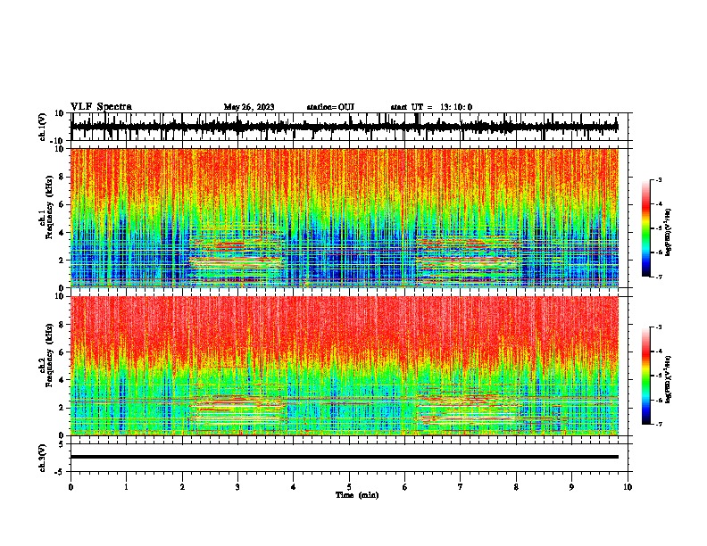Click the ch.2 spectrogram color bar
Viewport: 707px width, 546px height.
click(x=646, y=376)
